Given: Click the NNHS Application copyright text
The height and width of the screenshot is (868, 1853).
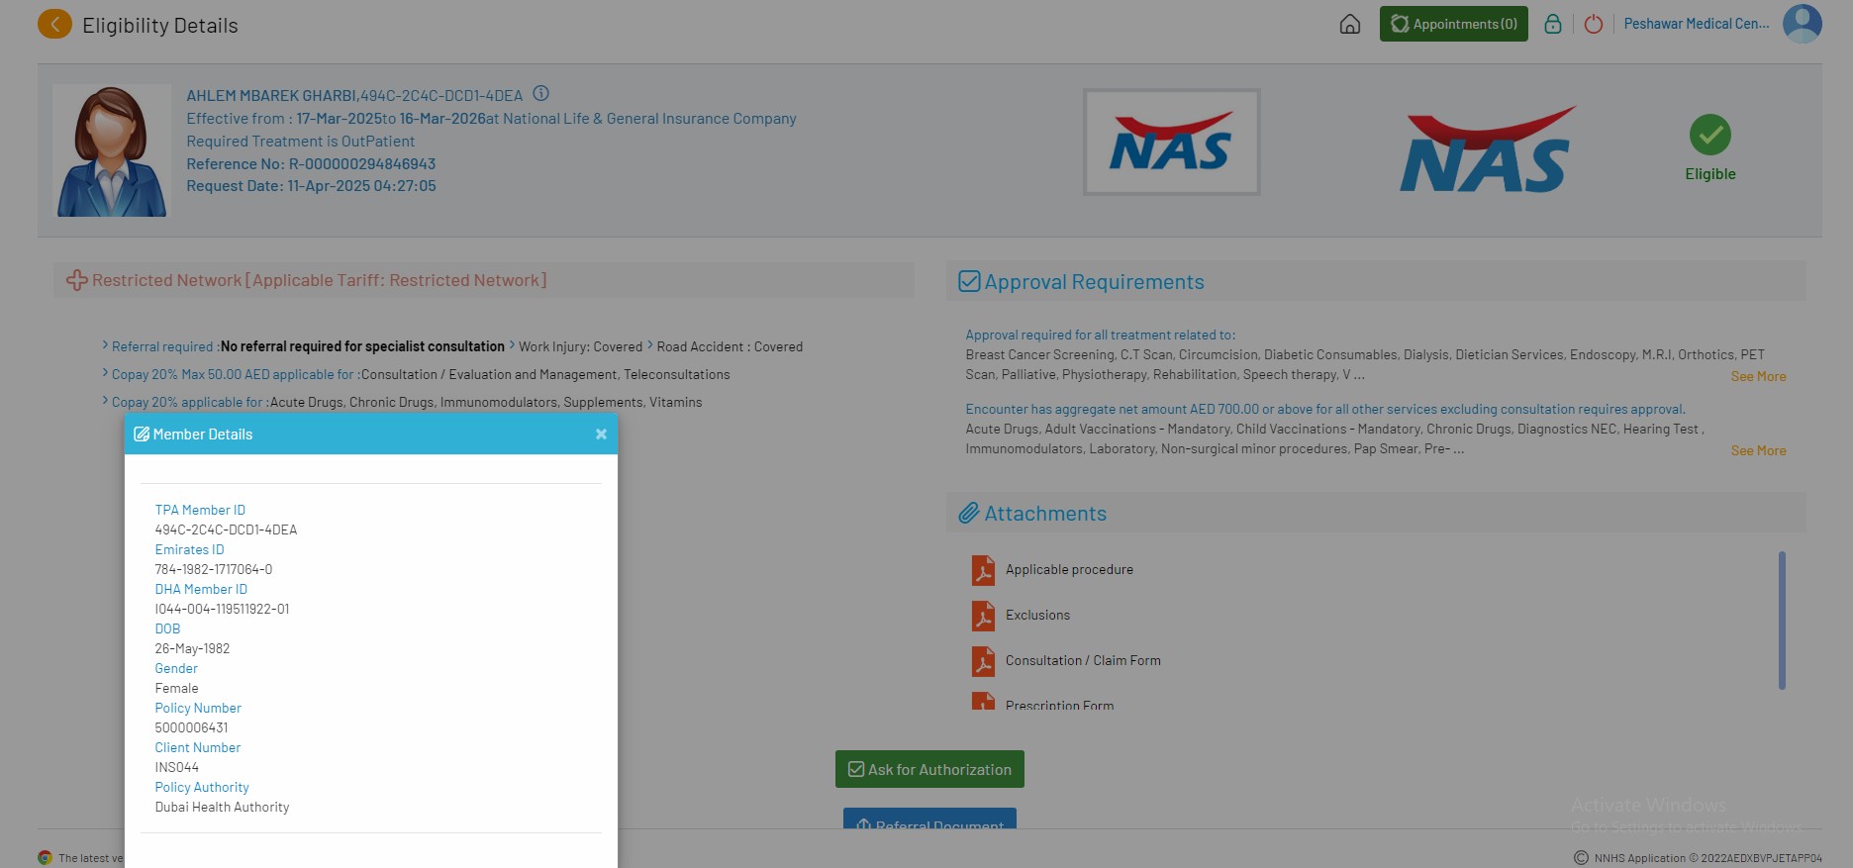Looking at the screenshot, I should click(x=1707, y=858).
